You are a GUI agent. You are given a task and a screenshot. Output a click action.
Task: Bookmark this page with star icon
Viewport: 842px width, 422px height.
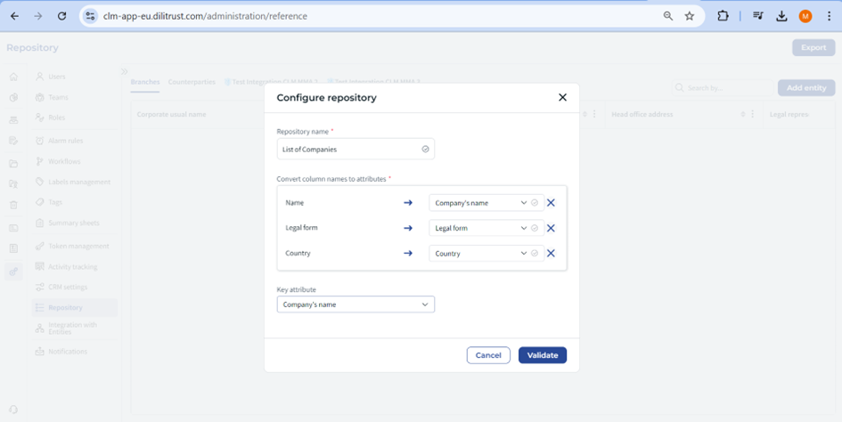click(690, 16)
